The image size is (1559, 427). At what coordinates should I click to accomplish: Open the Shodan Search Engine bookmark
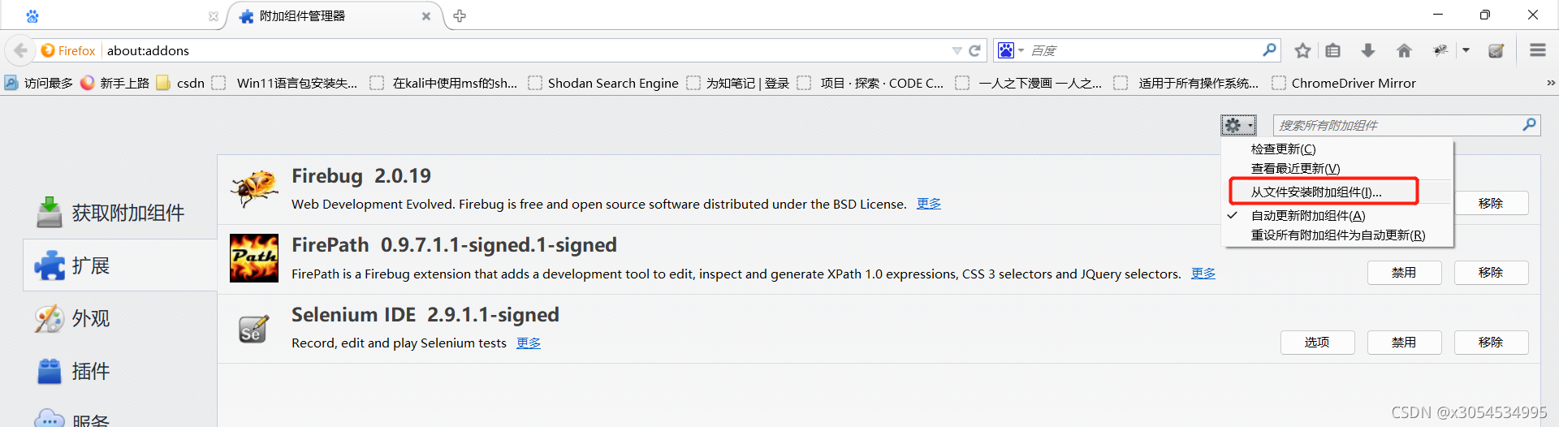pos(603,83)
